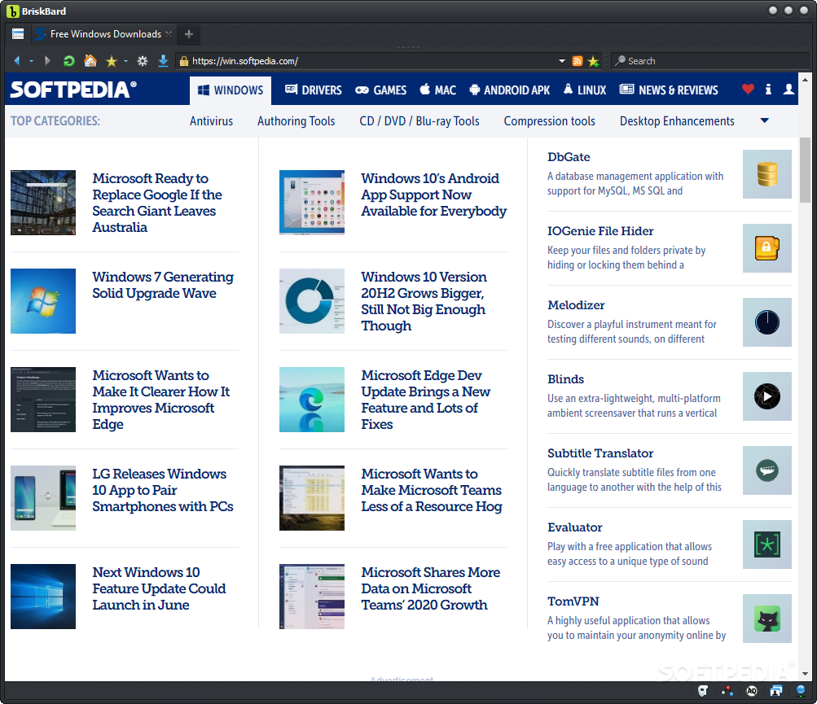Image resolution: width=817 pixels, height=704 pixels.
Task: Open the LINUX section
Action: tap(585, 90)
